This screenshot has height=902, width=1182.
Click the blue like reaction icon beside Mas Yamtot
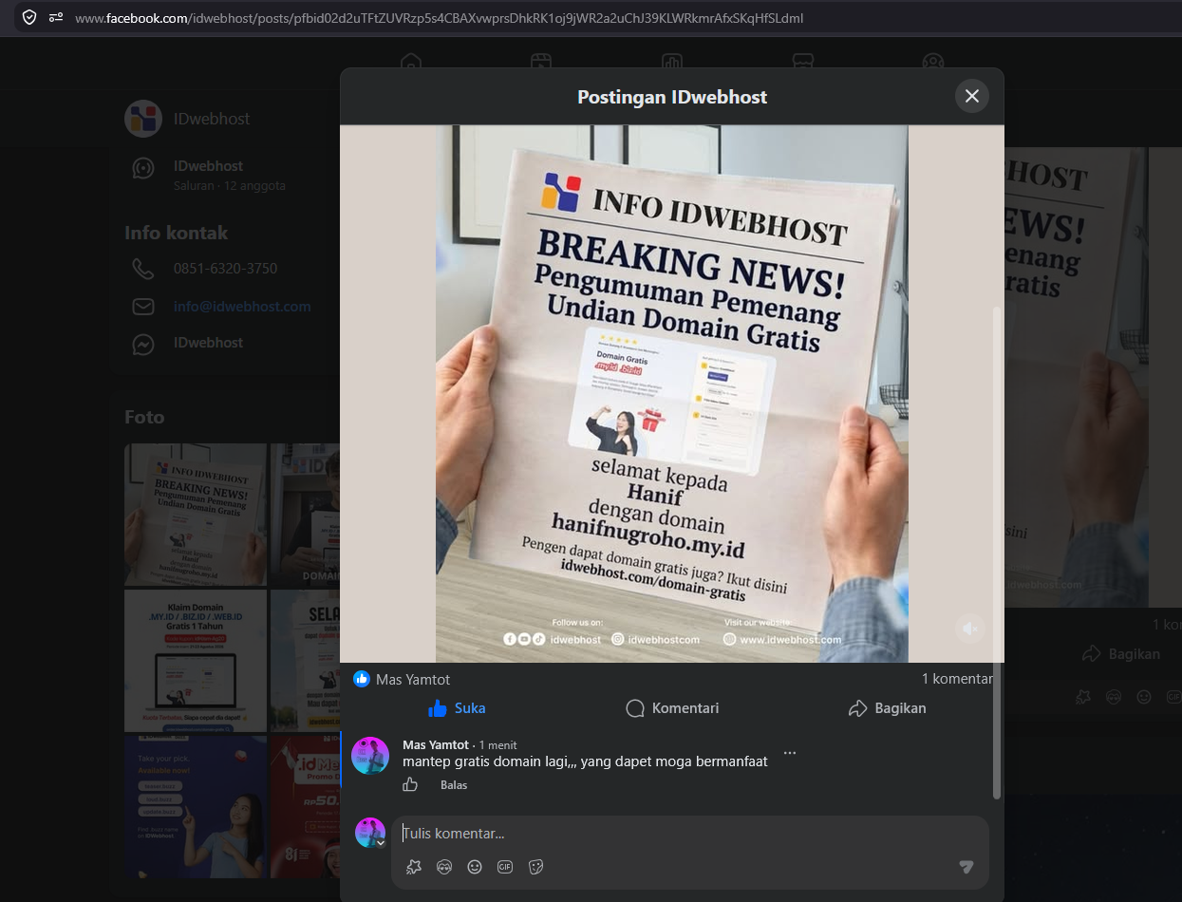[x=362, y=679]
